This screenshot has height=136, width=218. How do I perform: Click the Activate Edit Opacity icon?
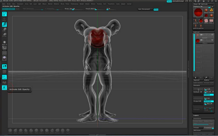[5, 88]
